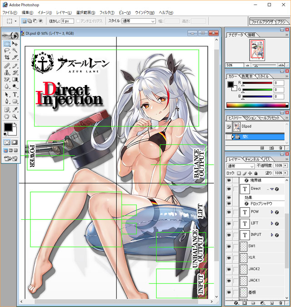Select the Brush tool
This screenshot has width=291, height=307.
coord(15,65)
